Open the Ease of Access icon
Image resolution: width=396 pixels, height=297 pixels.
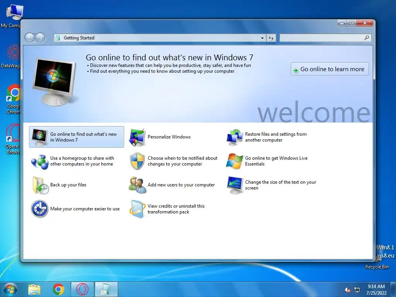(40, 209)
